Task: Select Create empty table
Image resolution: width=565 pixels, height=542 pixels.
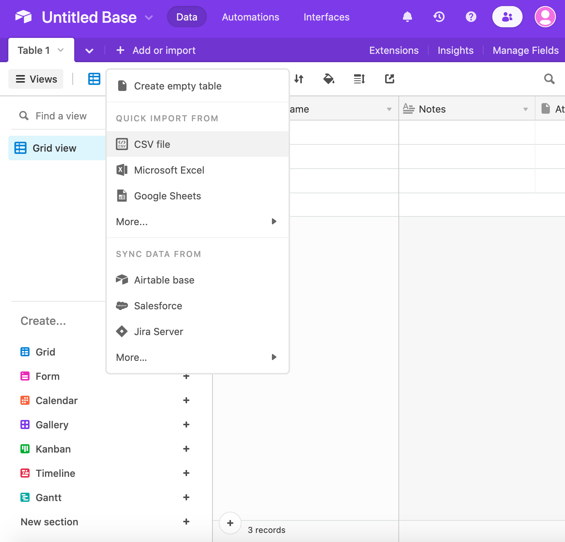Action: 198,86
